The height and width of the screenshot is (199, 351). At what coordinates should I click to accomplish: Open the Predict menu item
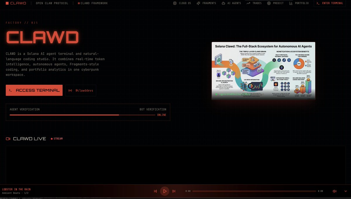point(276,3)
